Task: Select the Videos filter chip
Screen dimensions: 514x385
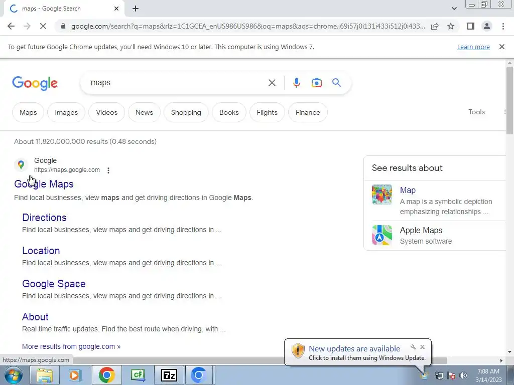Action: [106, 112]
